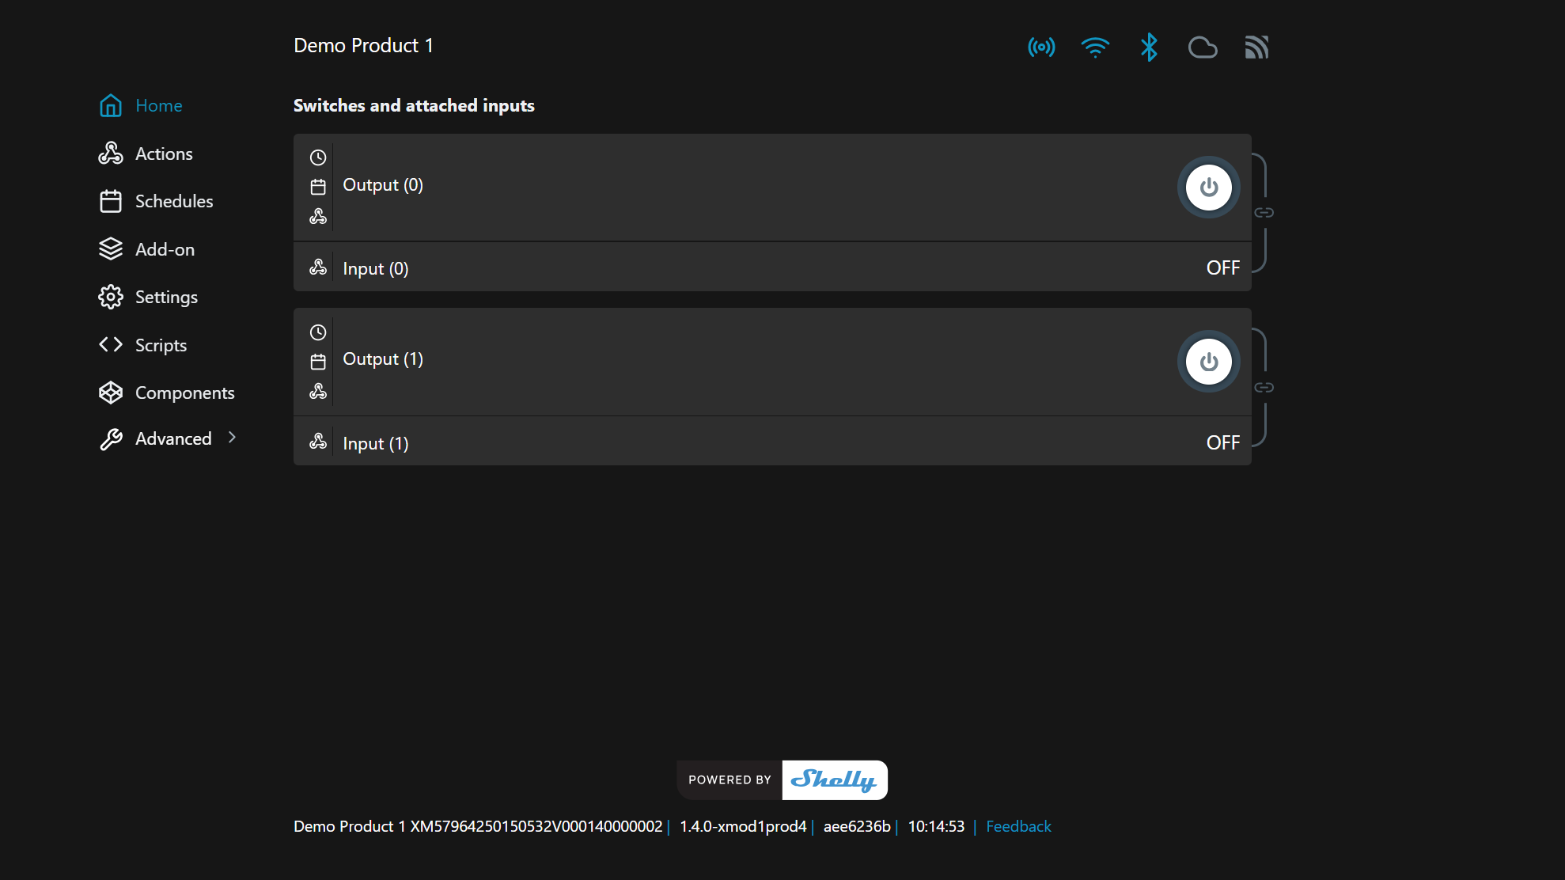The height and width of the screenshot is (880, 1565).
Task: Toggle power button for Output (0)
Action: [x=1208, y=188]
